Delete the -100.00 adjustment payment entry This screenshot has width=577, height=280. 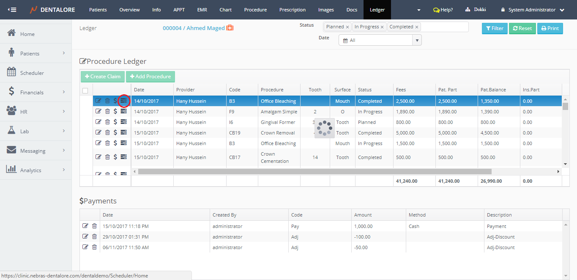[94, 236]
